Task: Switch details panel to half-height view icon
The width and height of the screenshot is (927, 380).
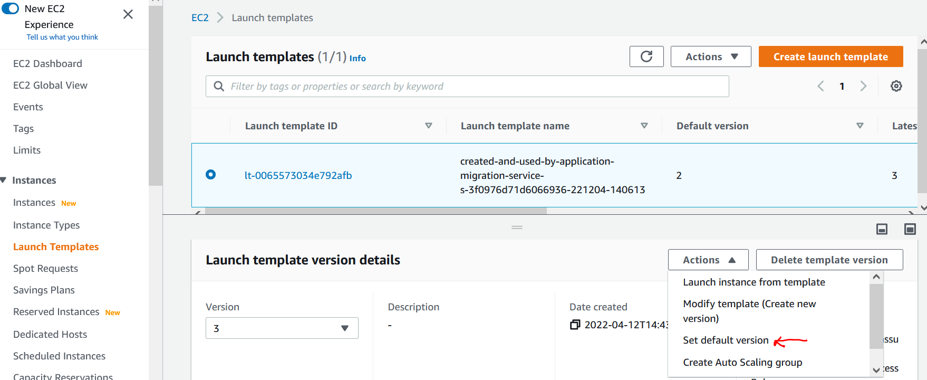Action: (x=882, y=229)
